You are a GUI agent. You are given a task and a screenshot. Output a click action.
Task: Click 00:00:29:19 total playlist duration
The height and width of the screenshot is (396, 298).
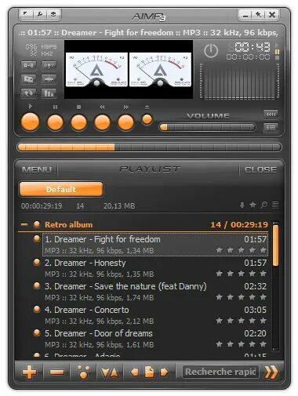pyautogui.click(x=42, y=206)
